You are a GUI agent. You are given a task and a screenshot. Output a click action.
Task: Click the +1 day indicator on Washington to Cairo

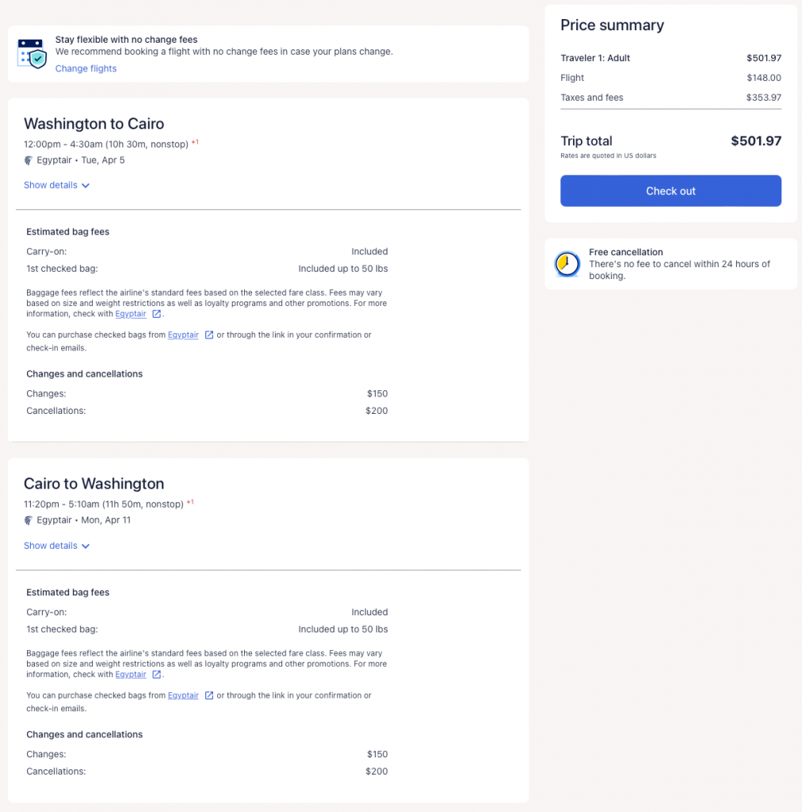[x=195, y=143]
